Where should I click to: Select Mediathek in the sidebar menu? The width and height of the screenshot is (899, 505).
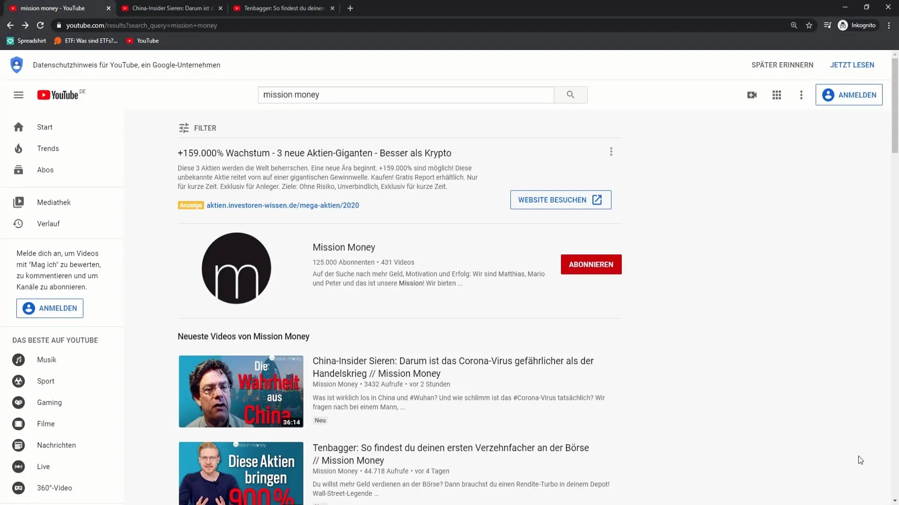point(62,202)
